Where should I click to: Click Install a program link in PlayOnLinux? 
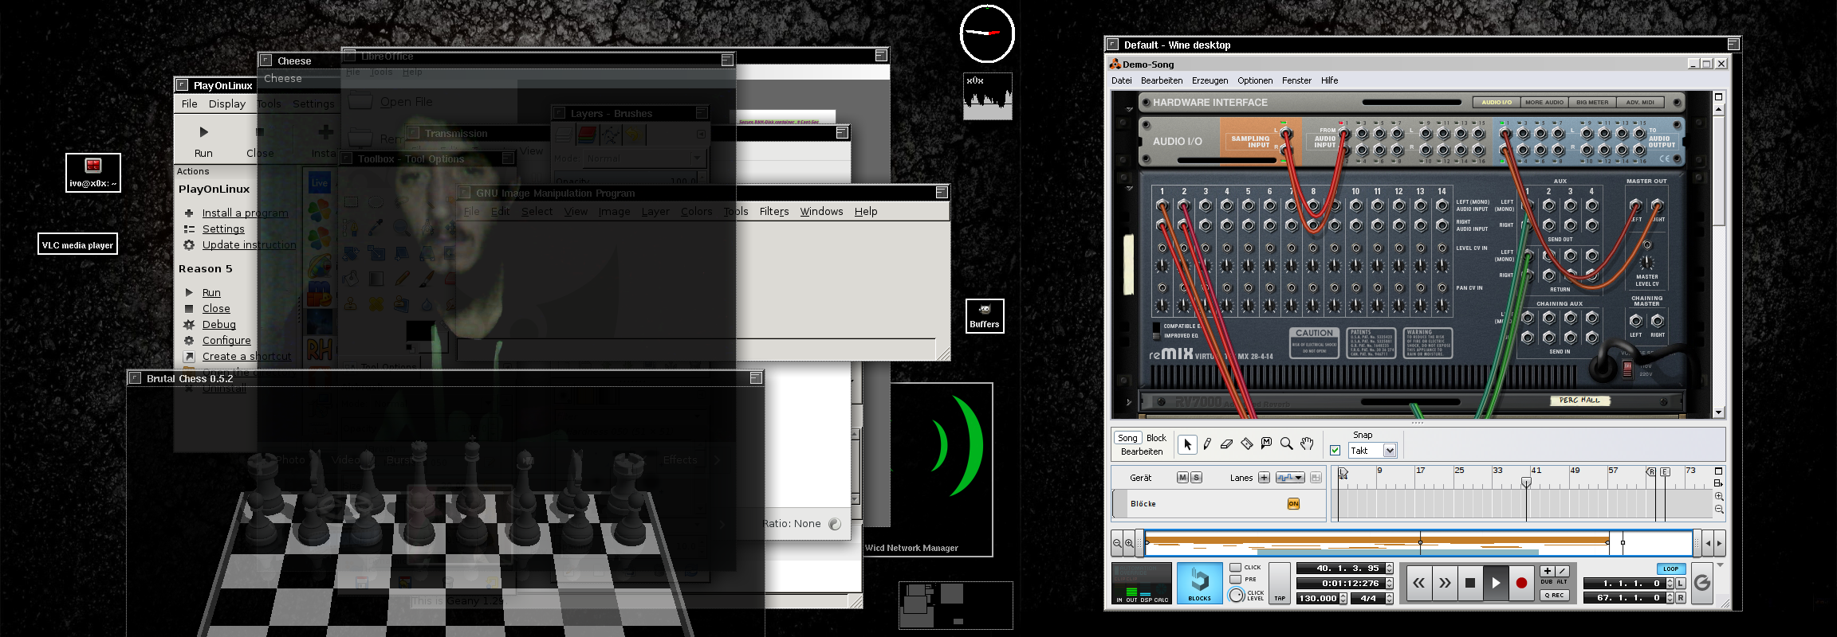coord(245,213)
